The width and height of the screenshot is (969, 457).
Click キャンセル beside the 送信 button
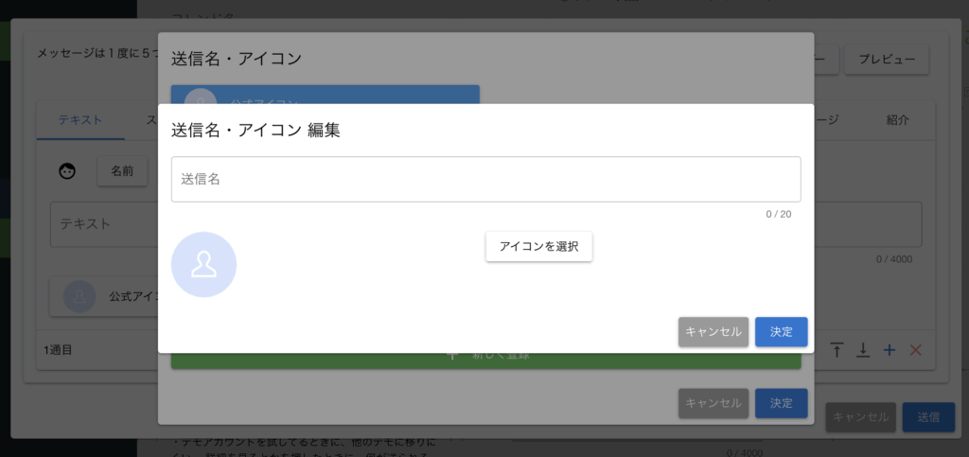click(x=861, y=417)
